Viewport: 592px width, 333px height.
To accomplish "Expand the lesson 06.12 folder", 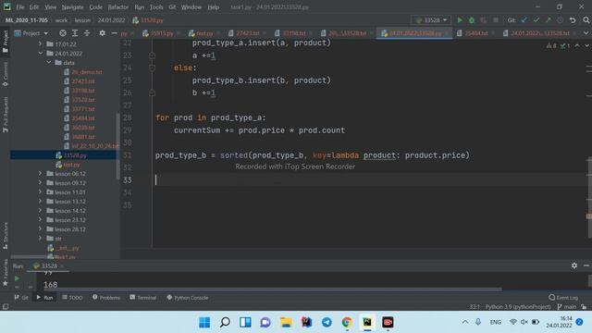I will tap(41, 173).
